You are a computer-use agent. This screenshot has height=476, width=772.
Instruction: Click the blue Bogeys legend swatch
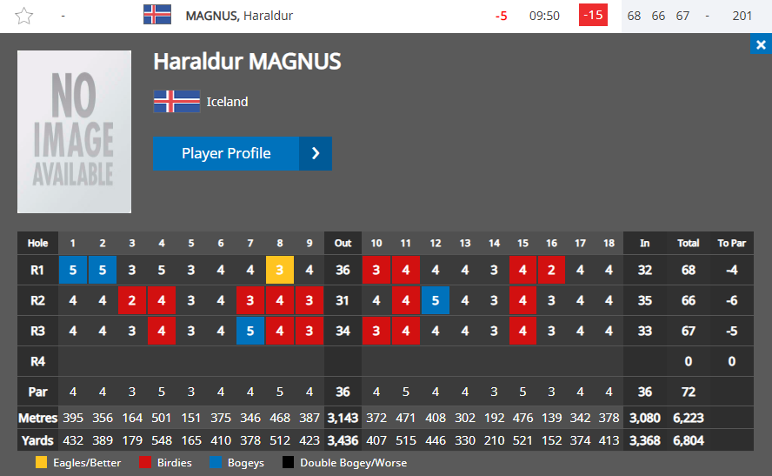pyautogui.click(x=216, y=462)
